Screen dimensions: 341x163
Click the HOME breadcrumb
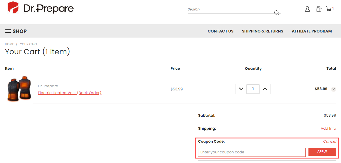(9, 44)
